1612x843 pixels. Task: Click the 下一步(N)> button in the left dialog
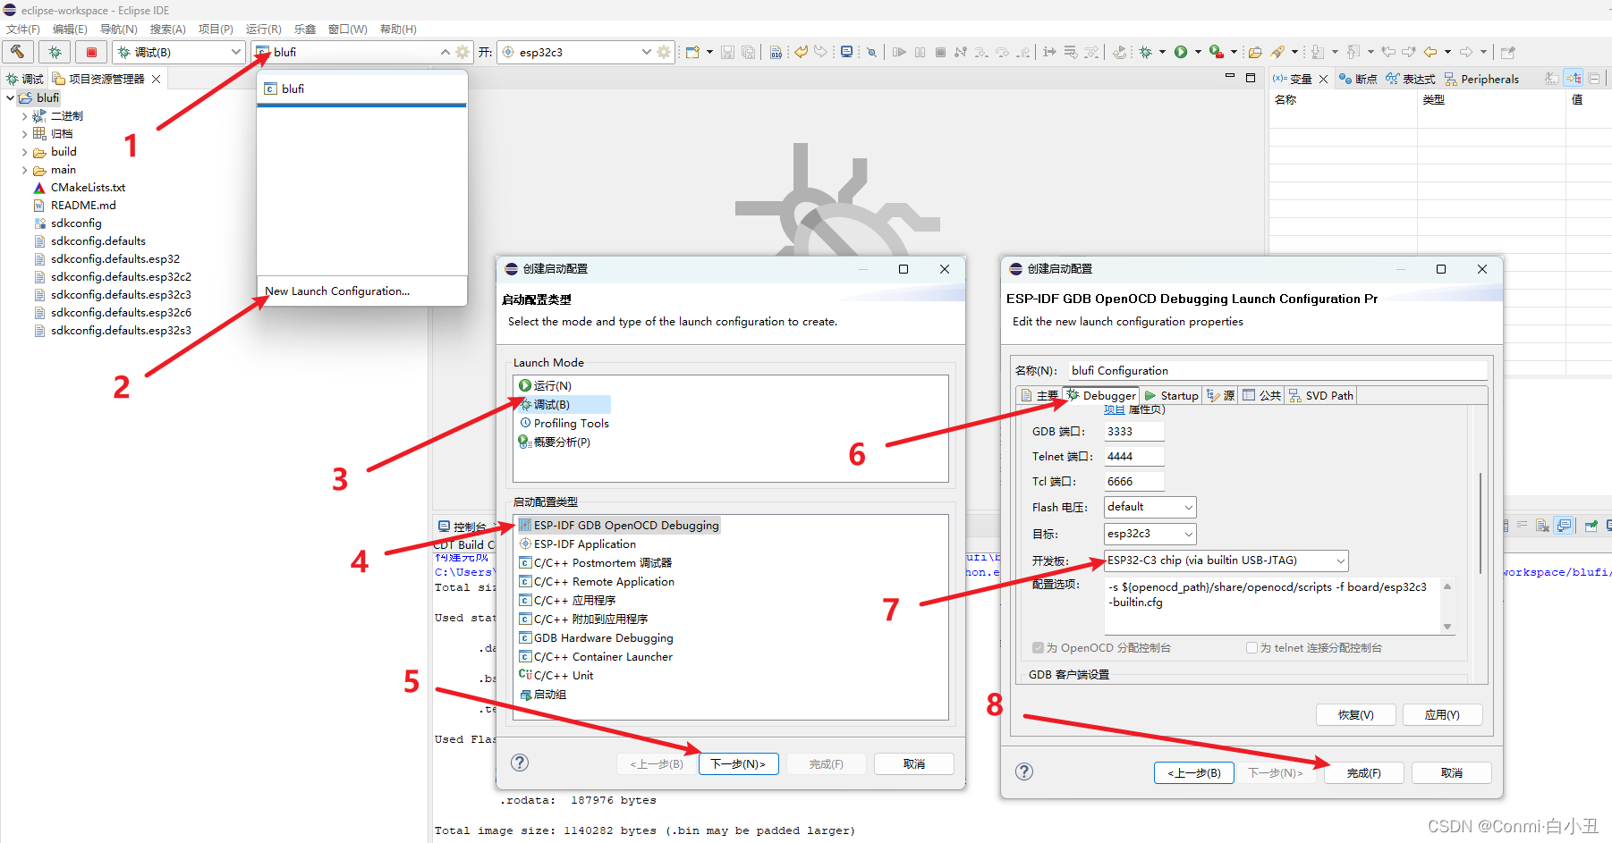738,764
